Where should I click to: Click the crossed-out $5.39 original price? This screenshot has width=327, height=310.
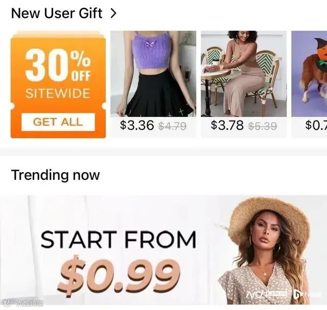[x=263, y=126]
